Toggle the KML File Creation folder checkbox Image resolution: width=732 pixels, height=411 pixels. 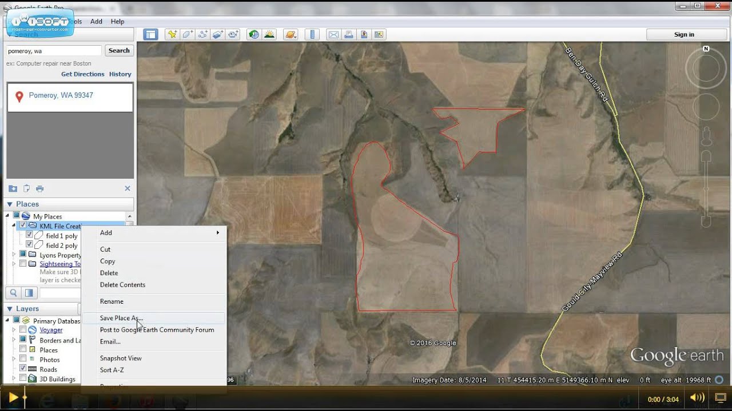pos(23,226)
